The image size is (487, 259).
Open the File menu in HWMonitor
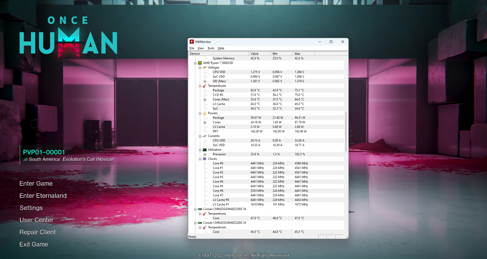pos(192,48)
